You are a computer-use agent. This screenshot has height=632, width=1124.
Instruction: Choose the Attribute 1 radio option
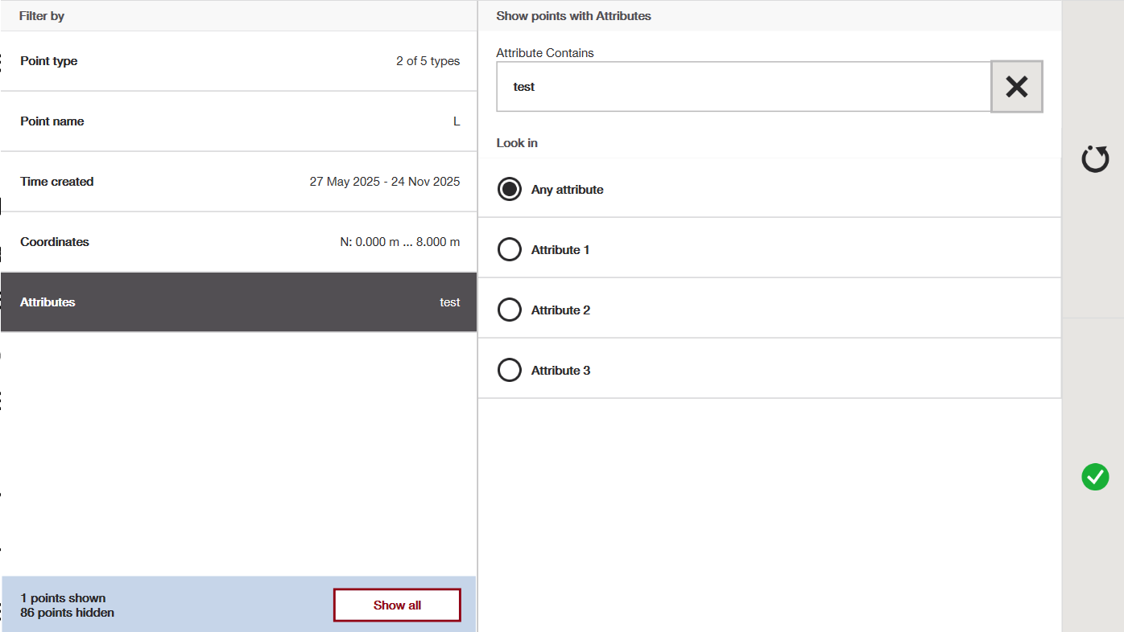[x=510, y=250]
